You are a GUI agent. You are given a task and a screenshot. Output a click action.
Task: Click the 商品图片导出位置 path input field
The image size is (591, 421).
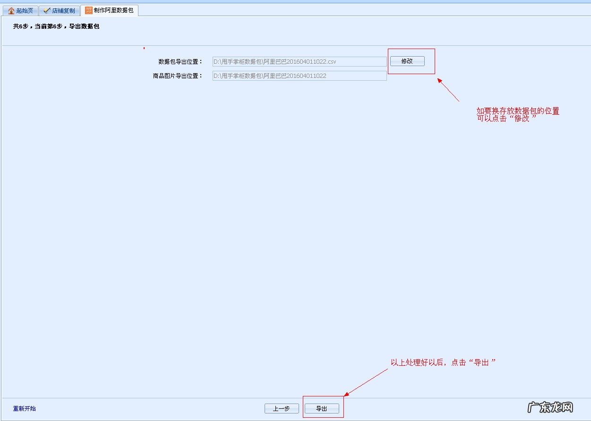tap(299, 76)
